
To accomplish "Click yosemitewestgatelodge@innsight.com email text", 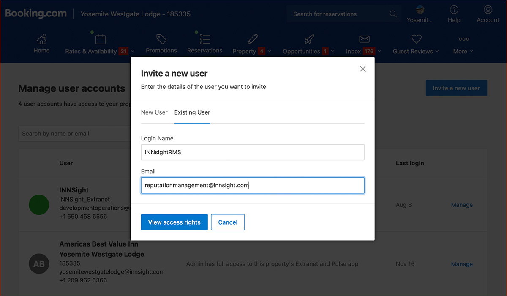I will click(112, 271).
